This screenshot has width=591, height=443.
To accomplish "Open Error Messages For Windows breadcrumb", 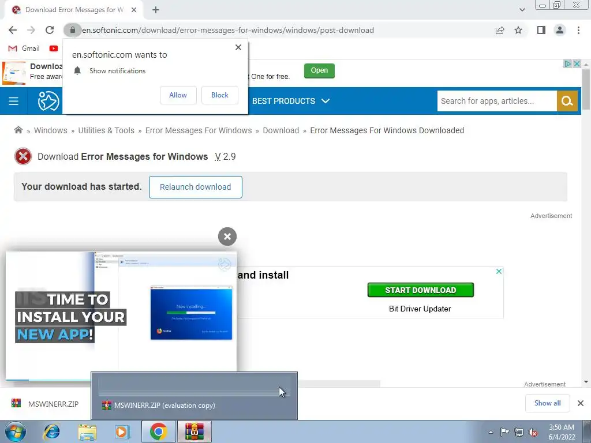I will click(x=199, y=130).
